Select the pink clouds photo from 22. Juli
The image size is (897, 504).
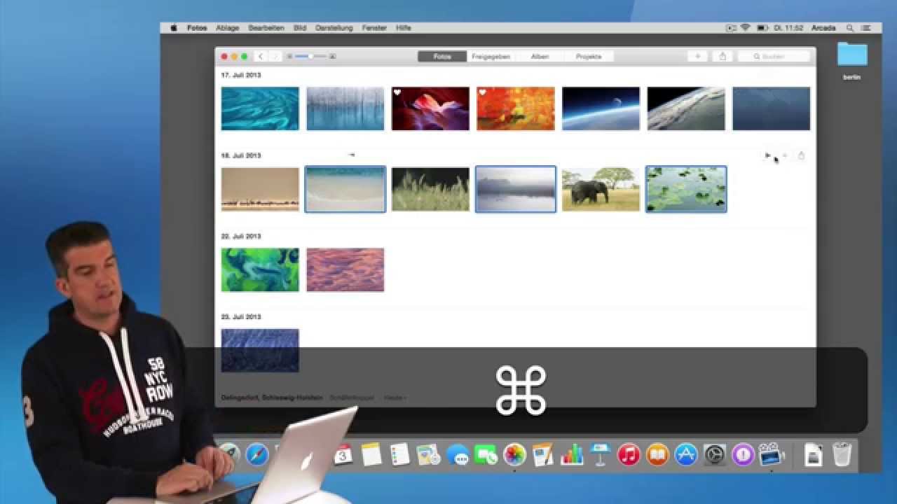pyautogui.click(x=345, y=269)
